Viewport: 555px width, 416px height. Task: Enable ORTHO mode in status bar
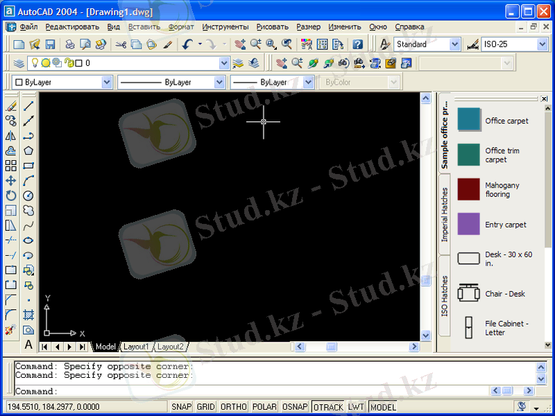coord(233,407)
